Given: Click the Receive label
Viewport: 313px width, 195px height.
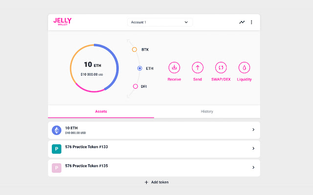Looking at the screenshot, I should click(174, 79).
